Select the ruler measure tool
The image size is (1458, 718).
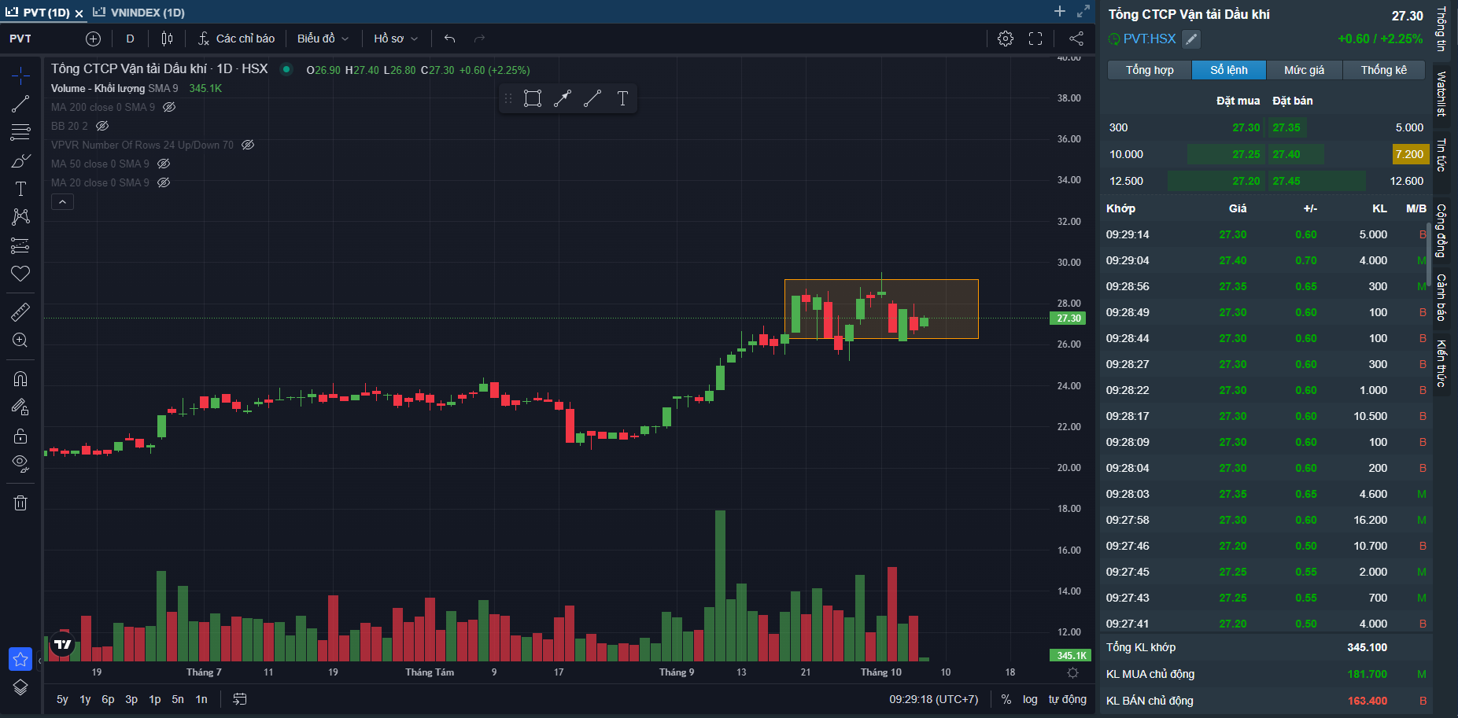coord(20,312)
